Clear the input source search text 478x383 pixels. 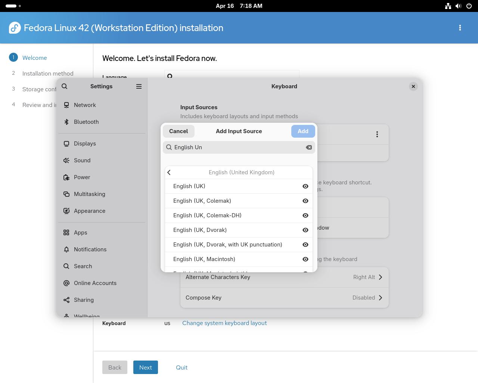309,147
